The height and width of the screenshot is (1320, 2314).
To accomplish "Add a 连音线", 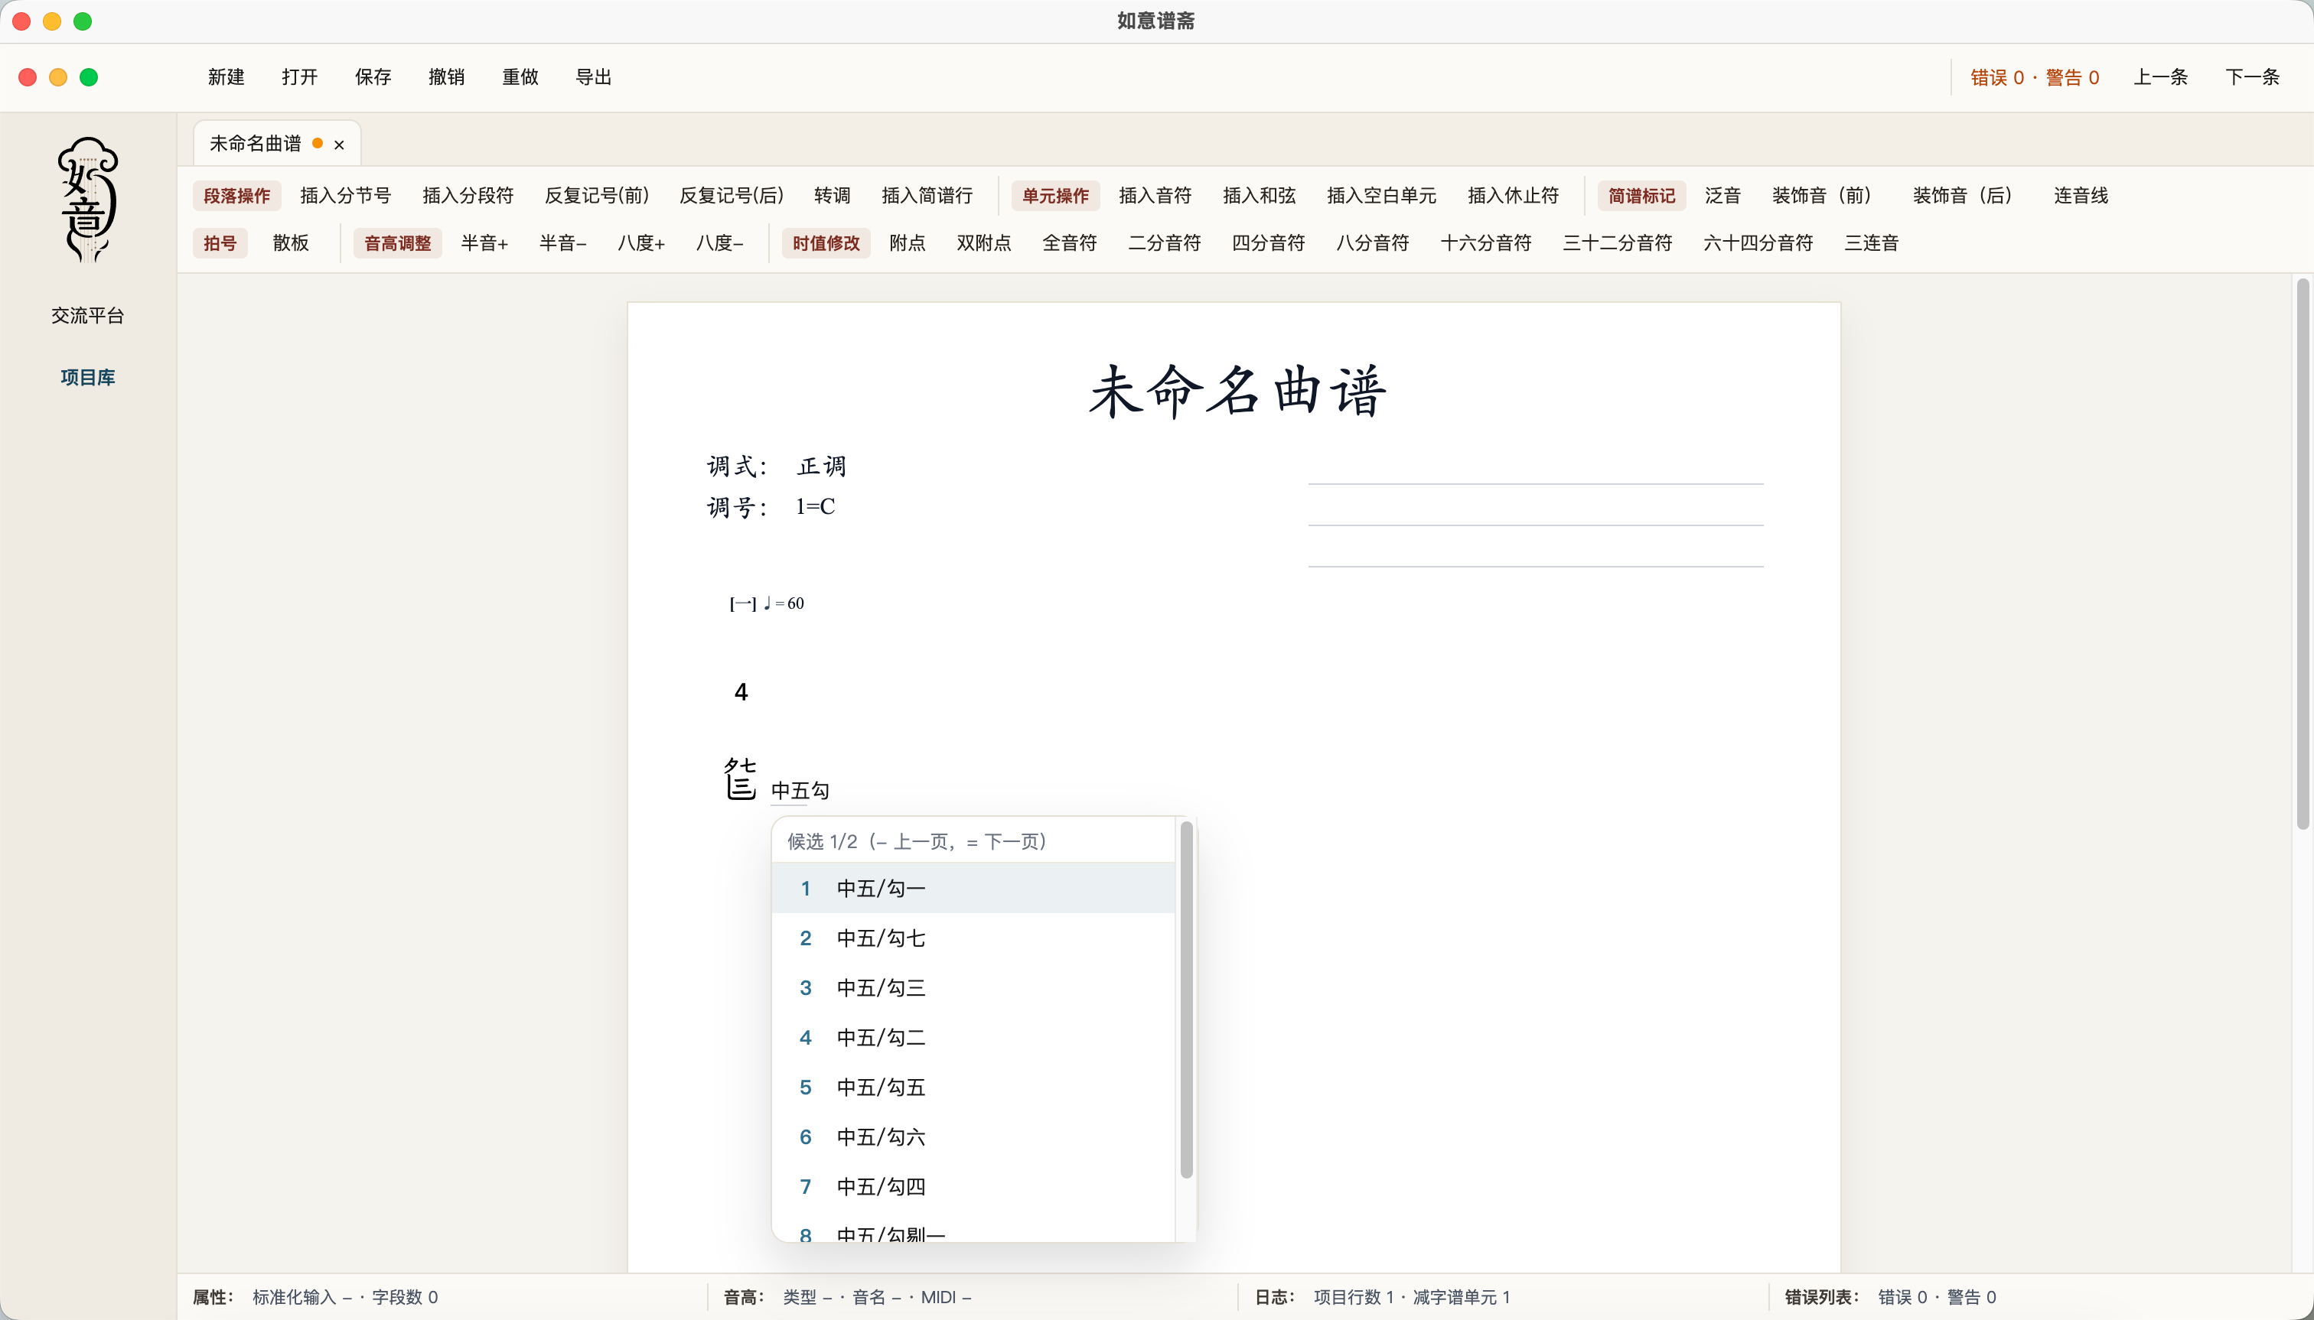I will 2081,196.
